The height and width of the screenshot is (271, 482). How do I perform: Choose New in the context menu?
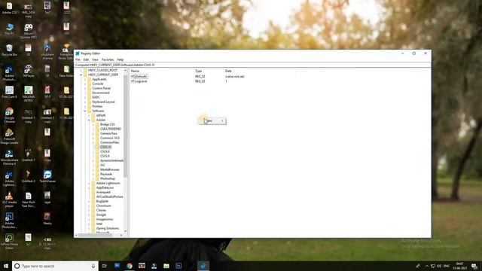click(x=212, y=120)
